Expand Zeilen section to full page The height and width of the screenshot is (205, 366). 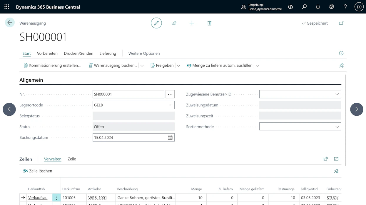pyautogui.click(x=336, y=159)
